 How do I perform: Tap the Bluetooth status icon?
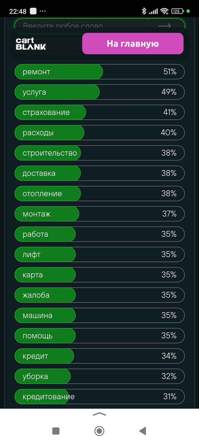[144, 11]
